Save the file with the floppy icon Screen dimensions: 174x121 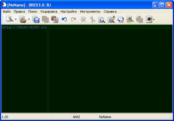click(36, 19)
